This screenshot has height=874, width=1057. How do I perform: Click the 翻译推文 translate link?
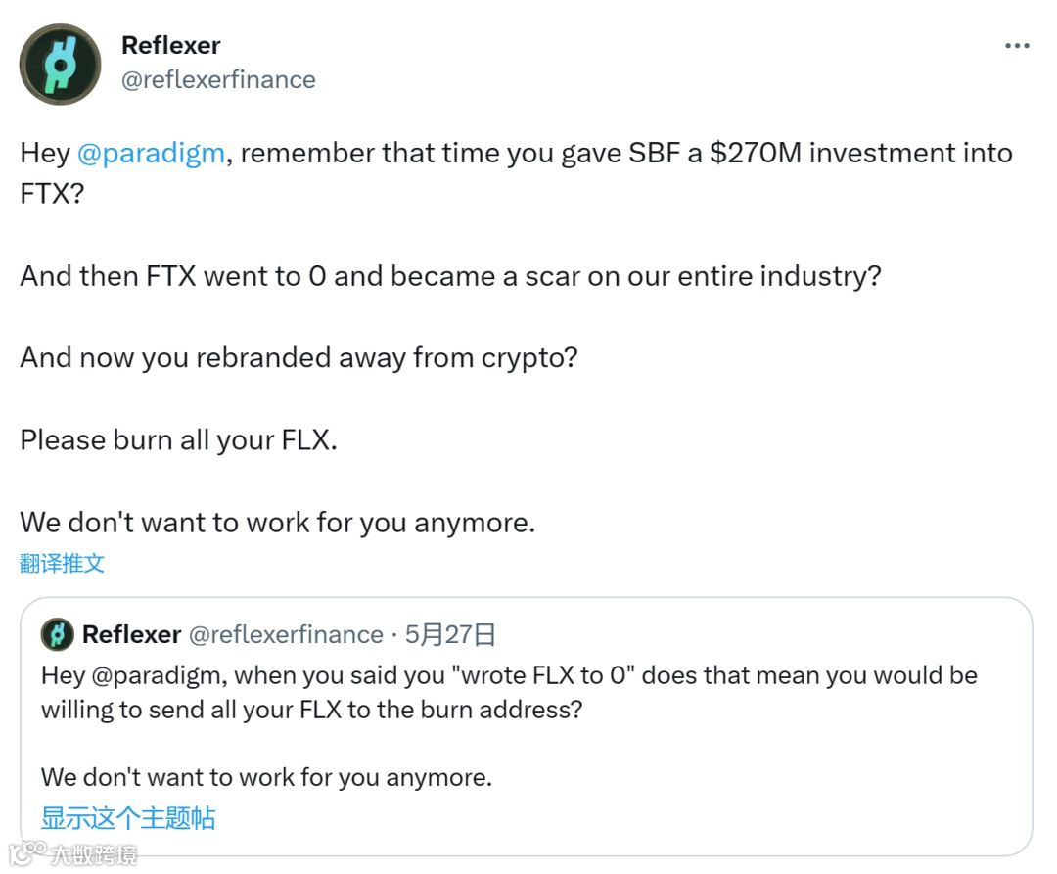click(x=62, y=563)
